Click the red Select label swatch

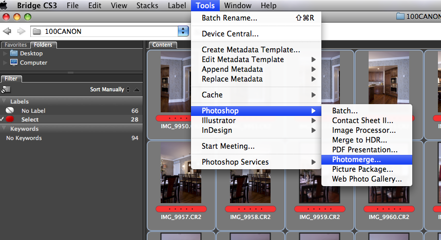coord(10,119)
